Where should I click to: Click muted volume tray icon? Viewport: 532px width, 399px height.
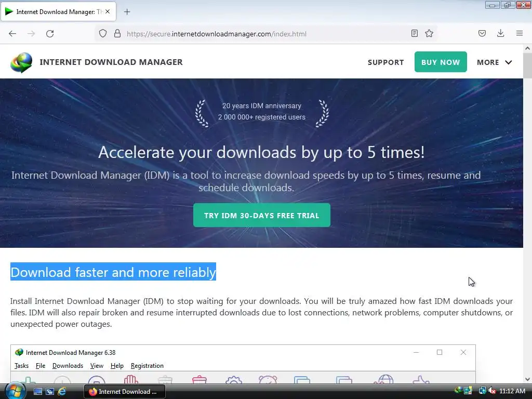pyautogui.click(x=491, y=391)
